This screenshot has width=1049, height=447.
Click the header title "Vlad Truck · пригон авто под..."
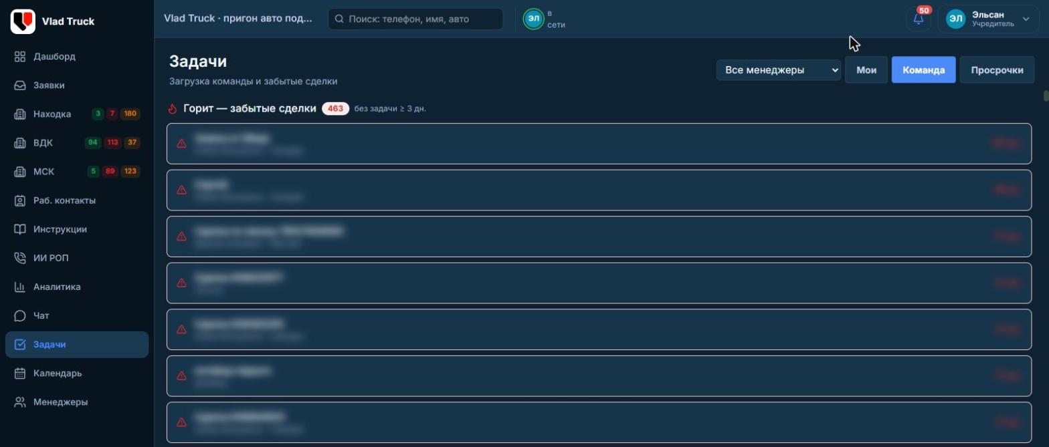[238, 19]
